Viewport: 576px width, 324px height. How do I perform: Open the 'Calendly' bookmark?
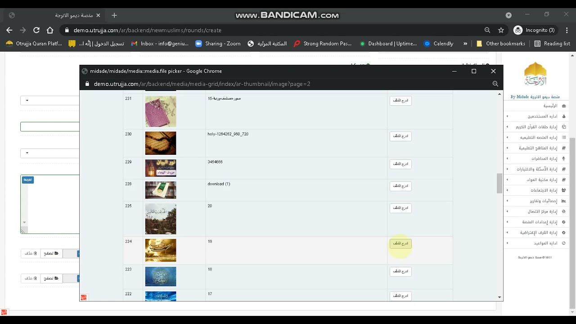(438, 44)
